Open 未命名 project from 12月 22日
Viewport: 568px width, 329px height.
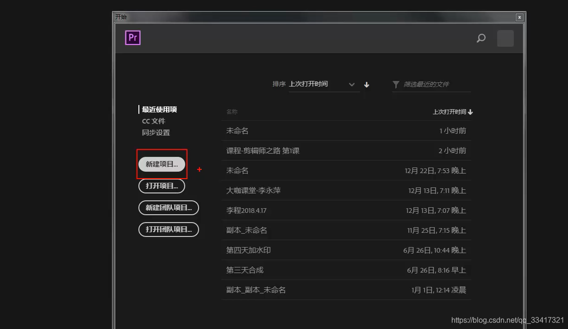click(346, 171)
